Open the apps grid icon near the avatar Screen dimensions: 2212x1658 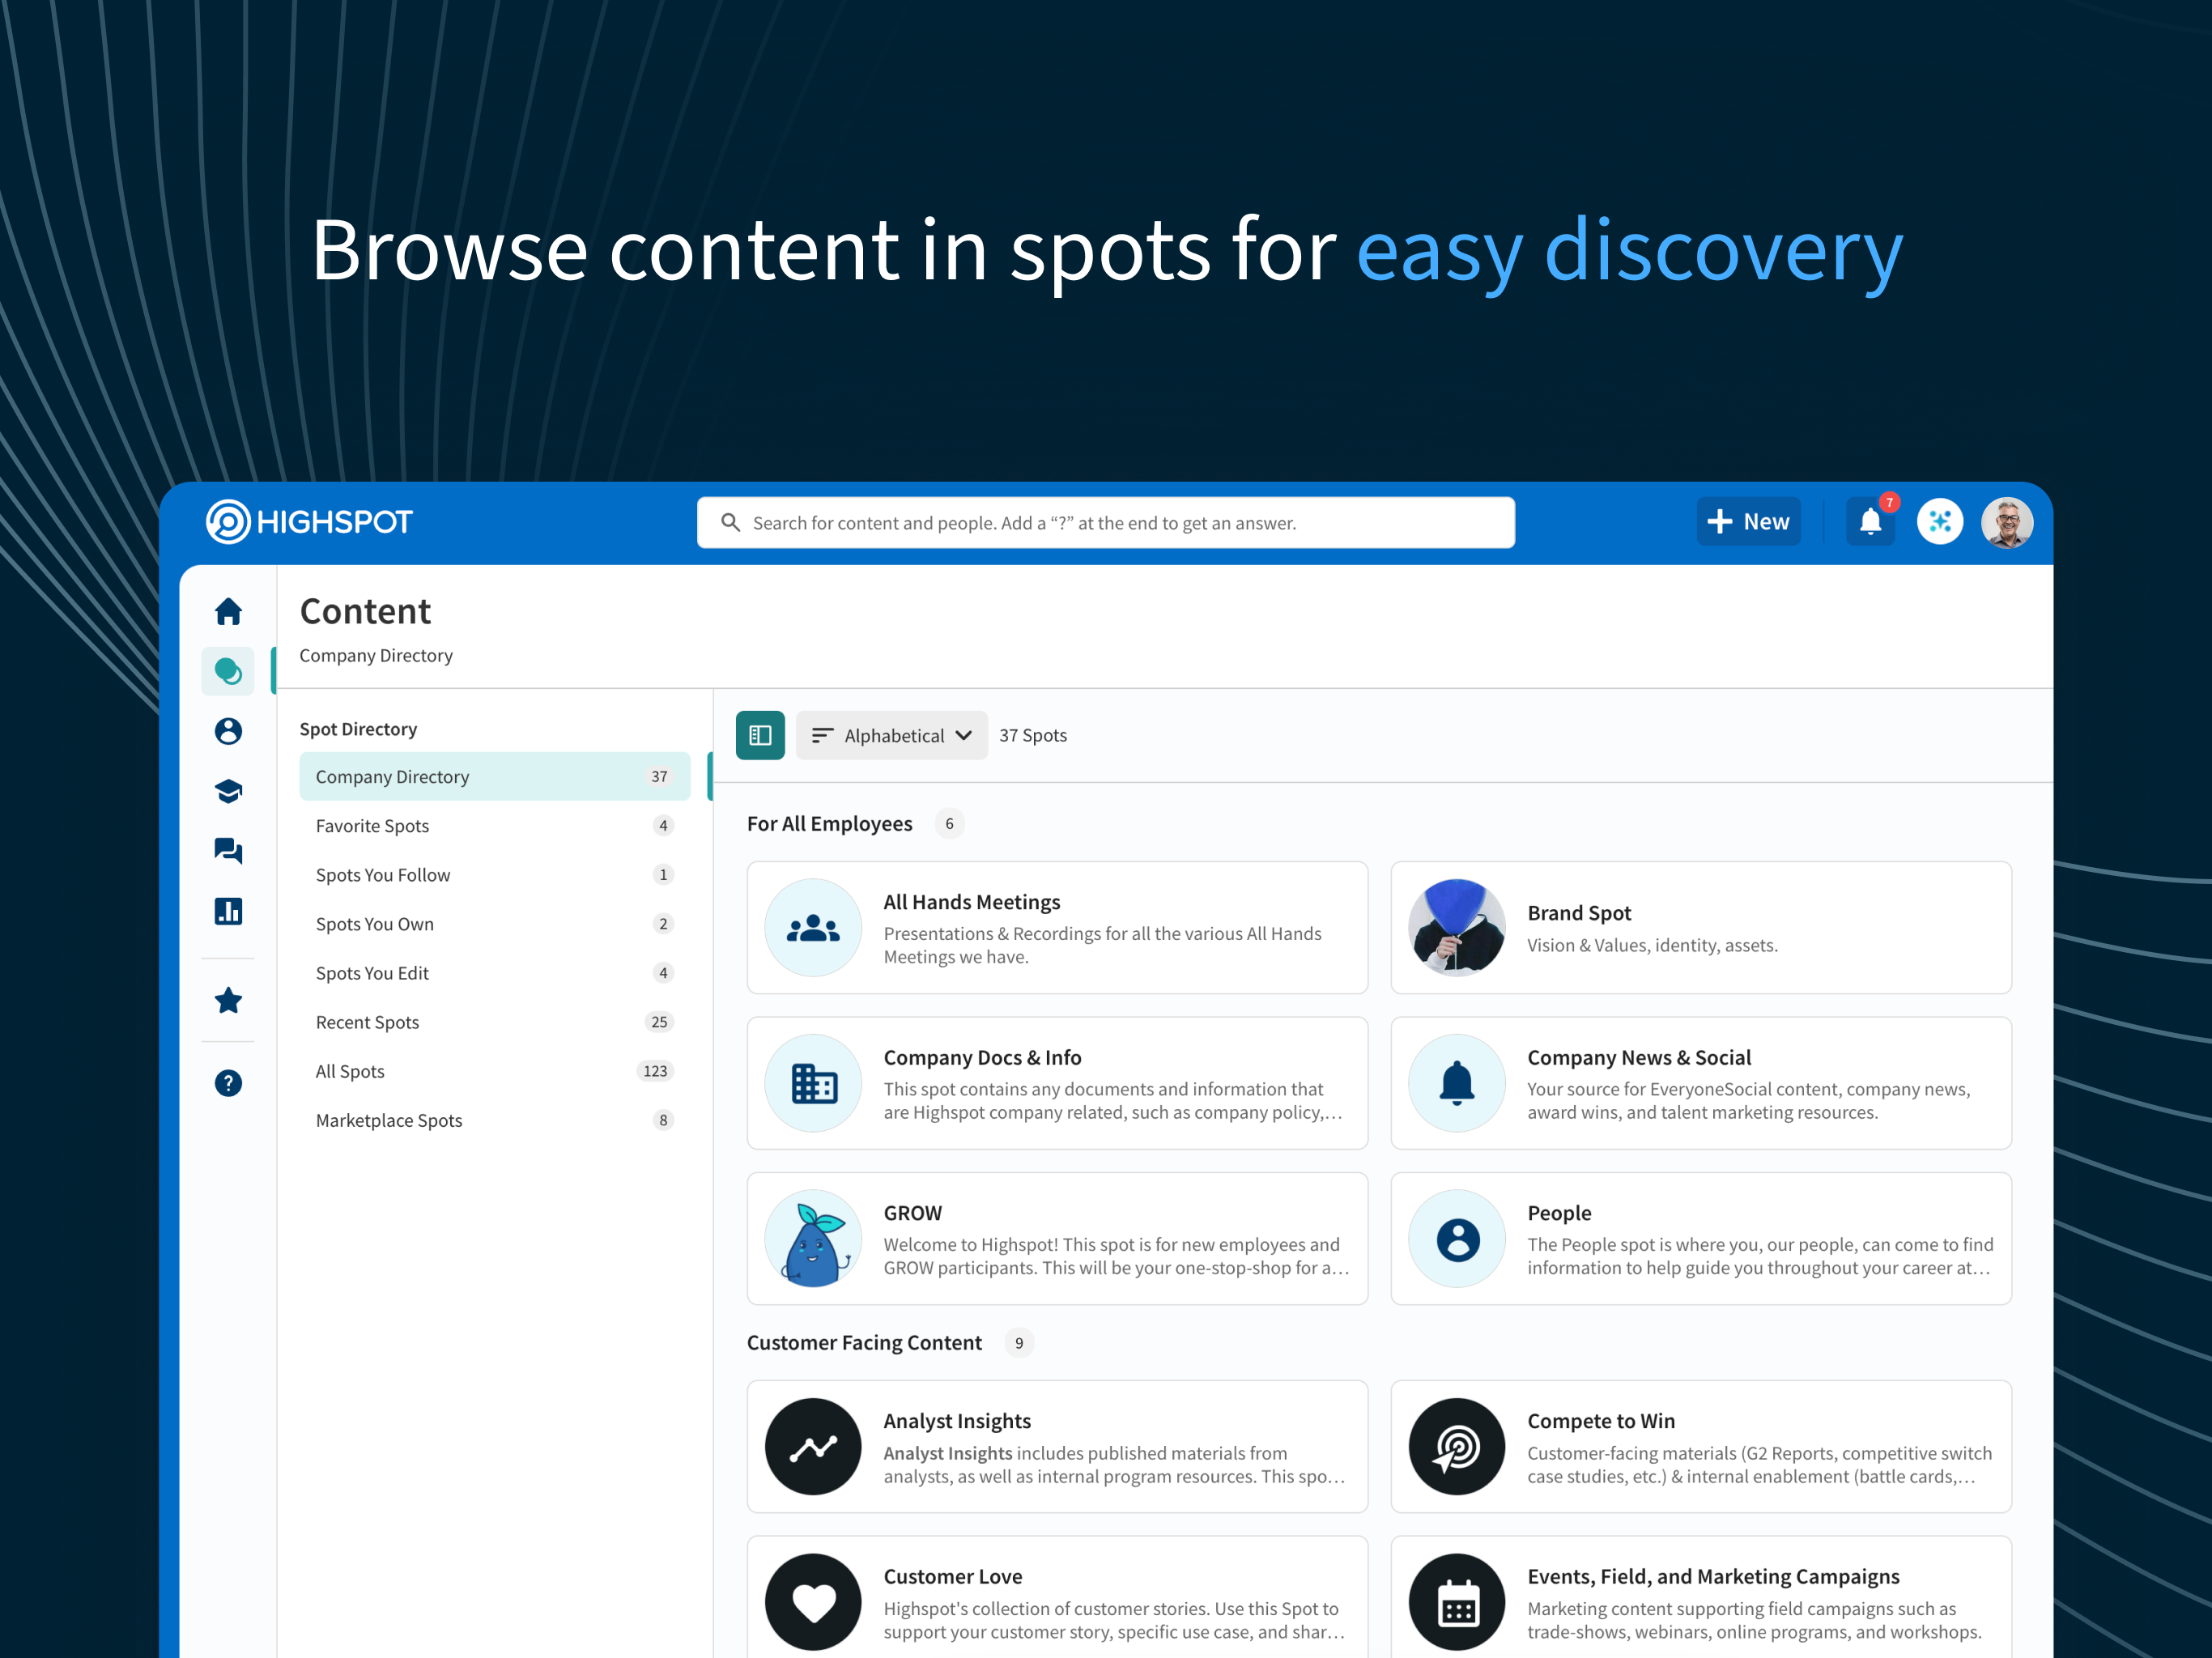[x=1939, y=521]
